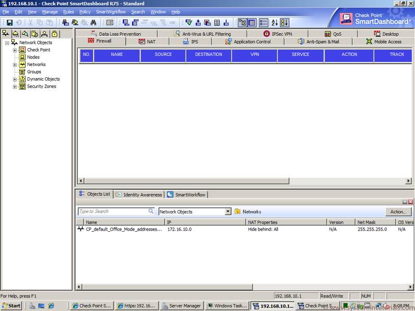Close the objects list pane with red X

click(x=410, y=202)
